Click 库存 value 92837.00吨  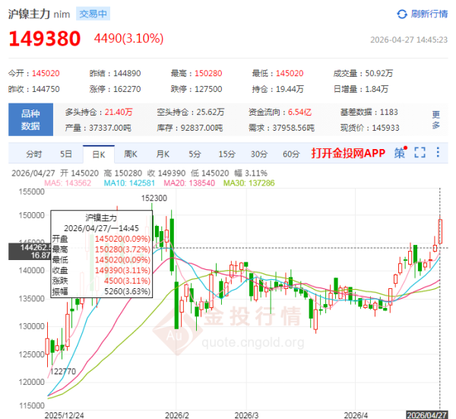(x=202, y=128)
